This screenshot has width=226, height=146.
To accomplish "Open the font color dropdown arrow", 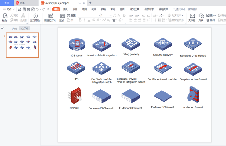I will coord(101,20).
